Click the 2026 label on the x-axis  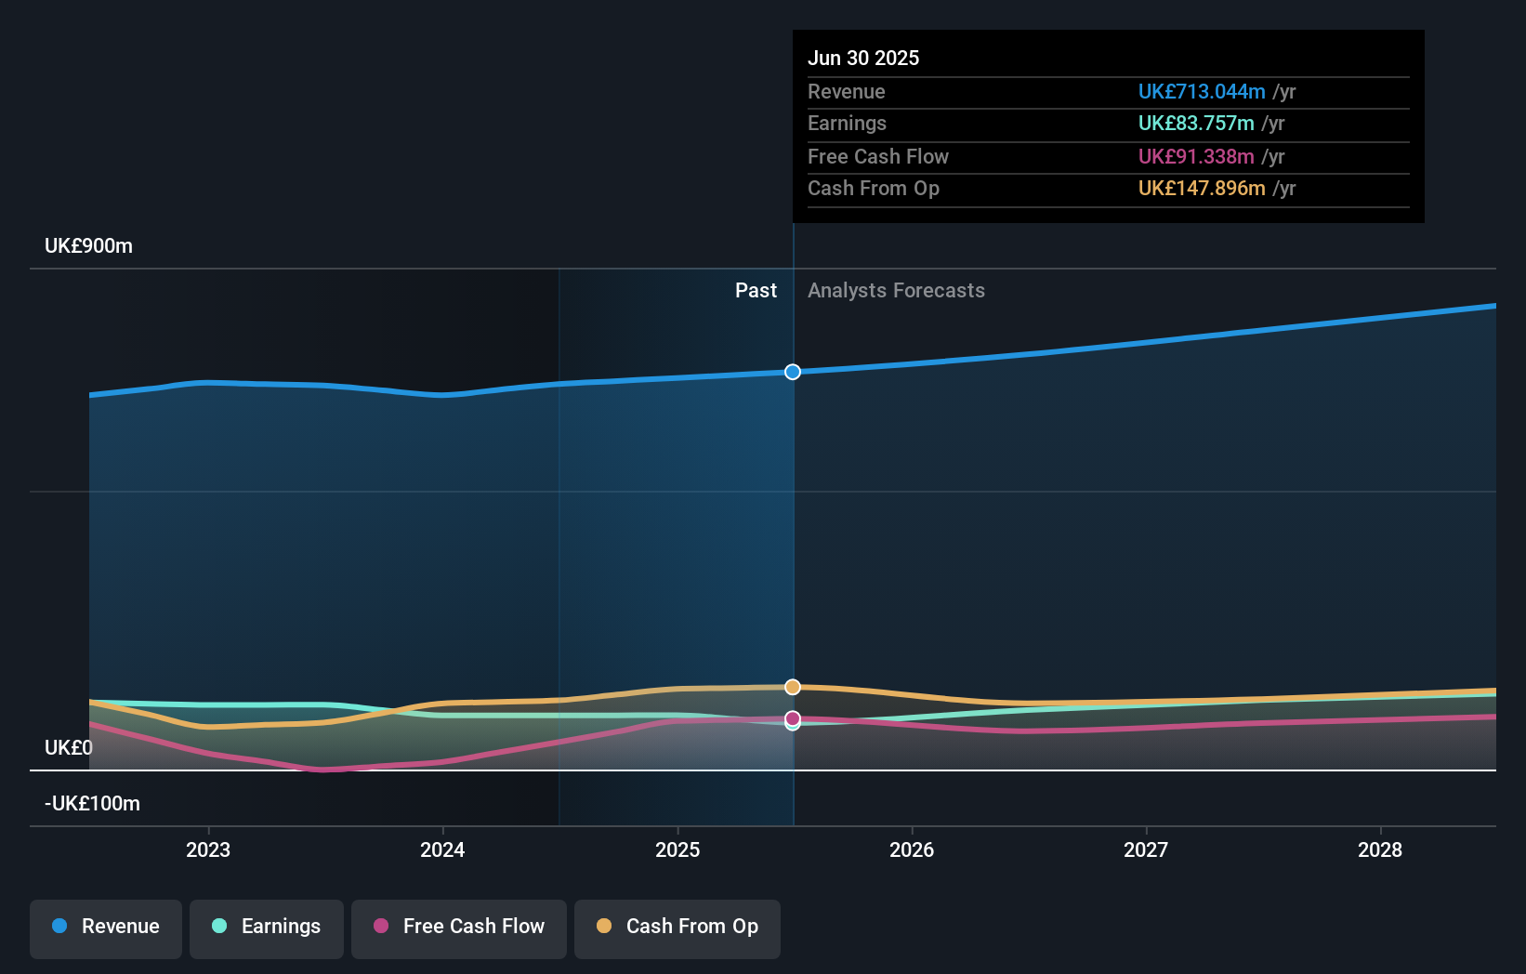coord(913,849)
